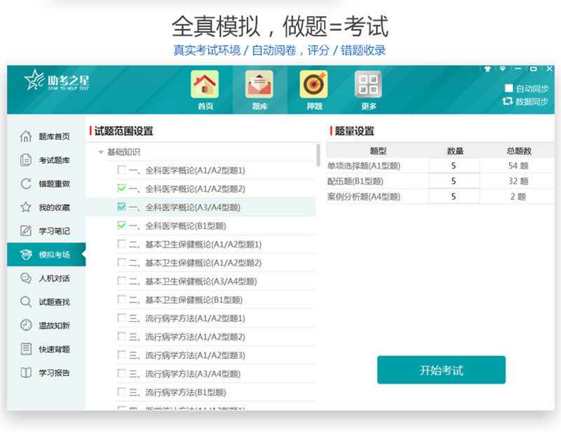Viewport: 561px width, 432px height.
Task: Click the 32 题 total cell
Action: pos(518,181)
